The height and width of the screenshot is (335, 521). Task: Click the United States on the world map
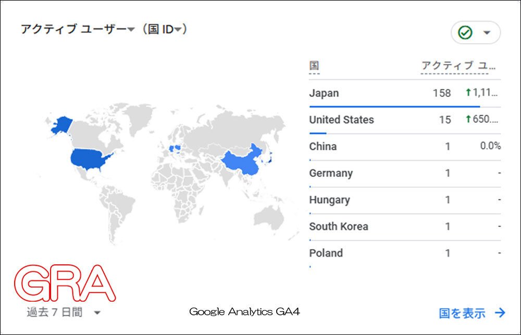92,159
